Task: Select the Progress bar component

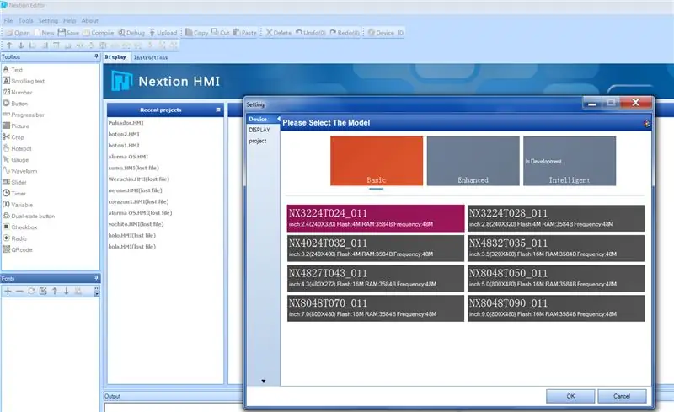Action: [x=24, y=115]
